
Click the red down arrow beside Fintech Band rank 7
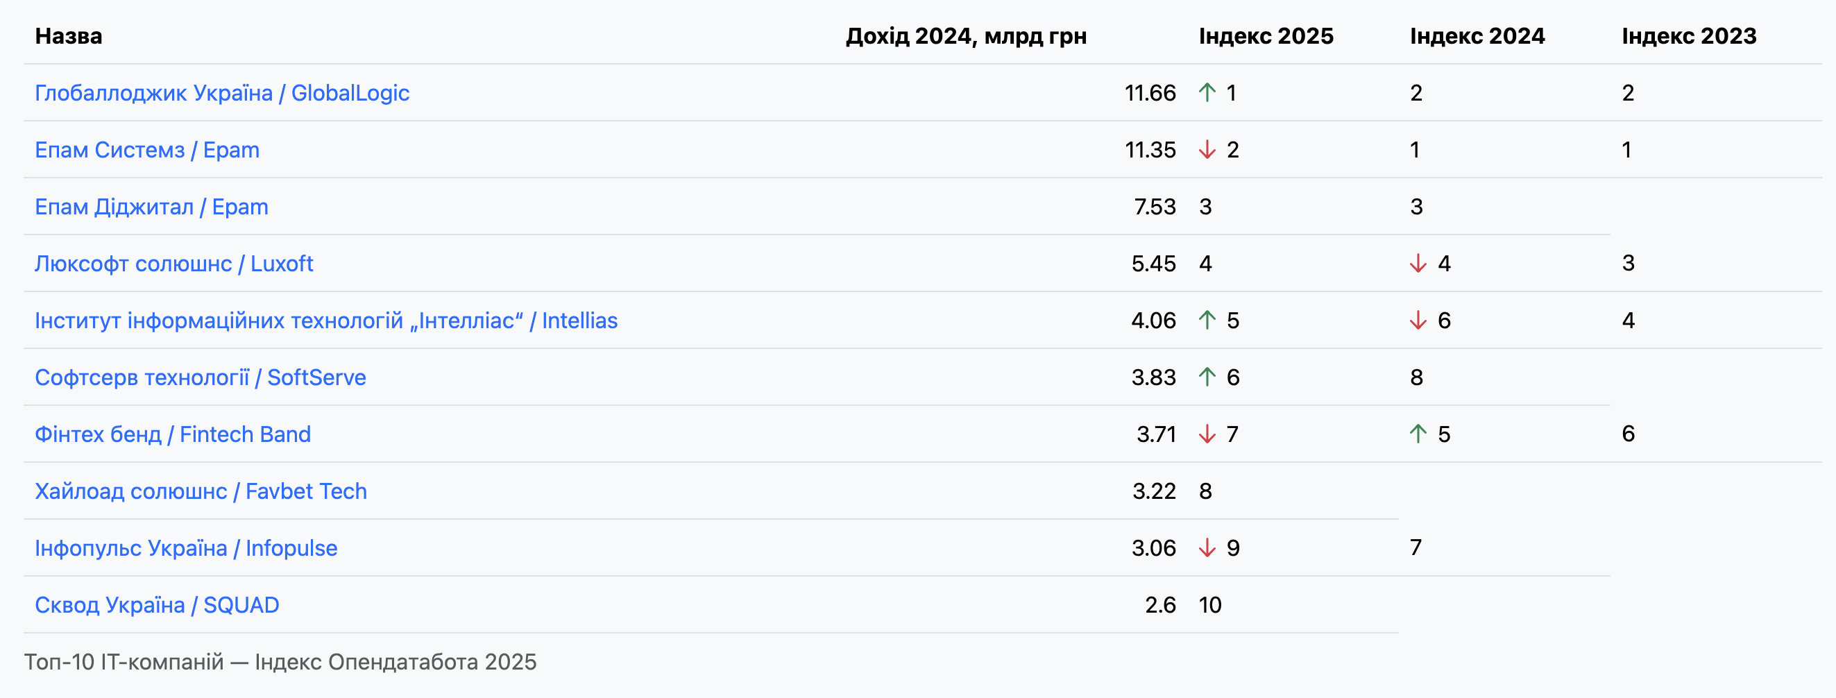point(1207,434)
